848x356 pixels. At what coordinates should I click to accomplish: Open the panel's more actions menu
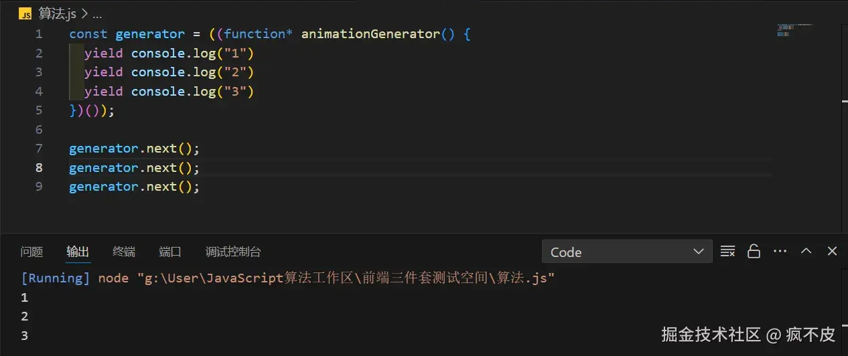click(x=780, y=252)
